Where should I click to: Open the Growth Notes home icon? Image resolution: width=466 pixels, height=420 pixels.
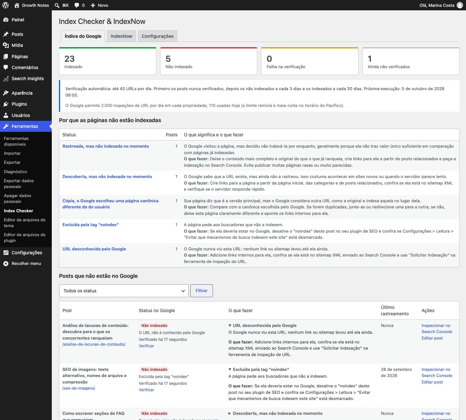tap(17, 5)
